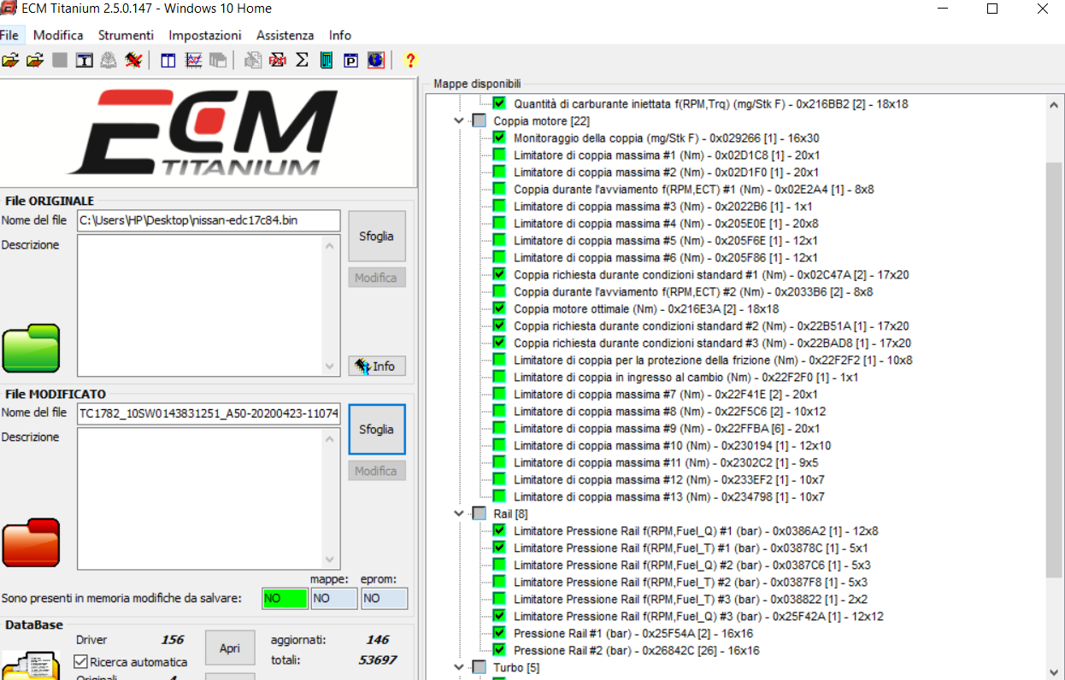1065x680 pixels.
Task: Click the Info button under File ORIGINALE
Action: (x=377, y=366)
